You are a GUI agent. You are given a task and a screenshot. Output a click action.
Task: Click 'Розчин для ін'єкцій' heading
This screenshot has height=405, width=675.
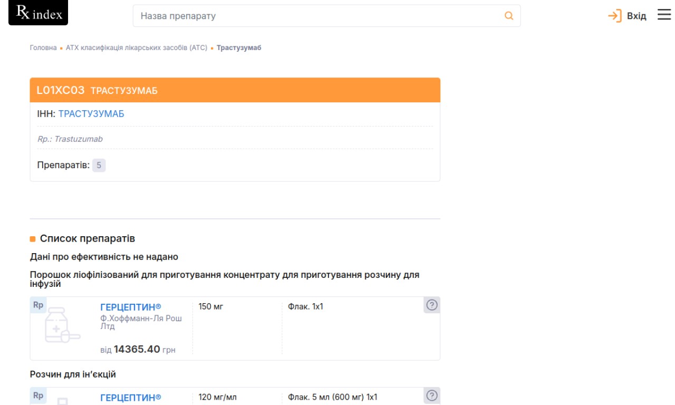pos(73,374)
